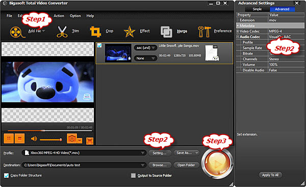Close the Advanced Settings panel
306x187 pixels.
297,3
